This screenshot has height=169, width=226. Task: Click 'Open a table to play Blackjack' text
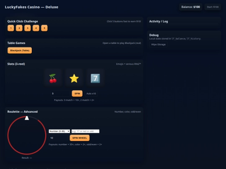tap(122, 43)
